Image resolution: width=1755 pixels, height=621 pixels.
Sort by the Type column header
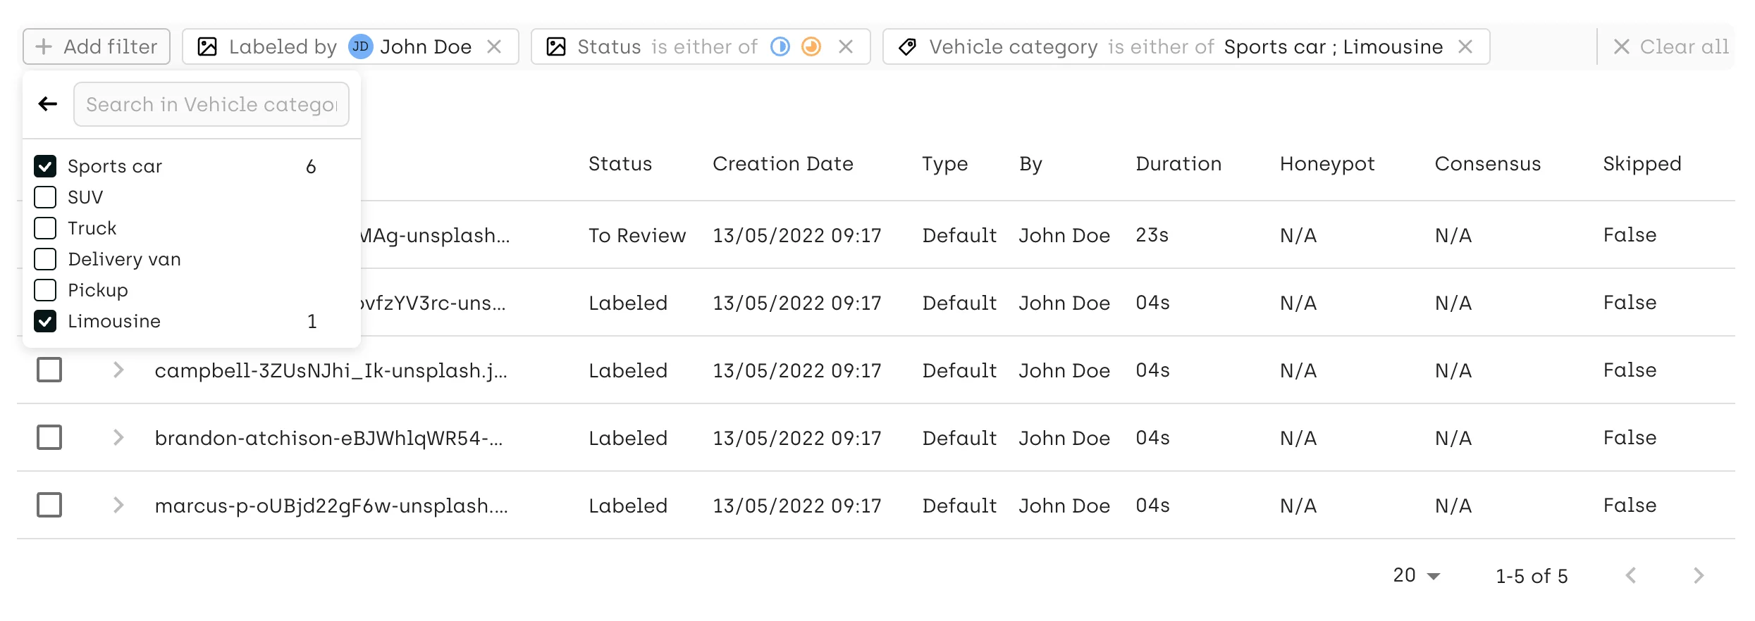pyautogui.click(x=944, y=164)
